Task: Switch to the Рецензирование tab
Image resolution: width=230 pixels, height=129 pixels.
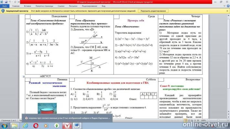Action: point(90,6)
